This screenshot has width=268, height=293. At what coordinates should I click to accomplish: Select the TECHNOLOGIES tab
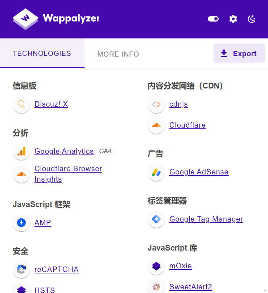[x=42, y=53]
